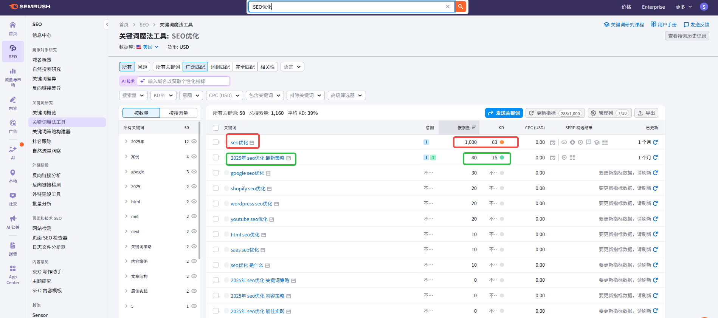Click the Semrush logo
Screen dimensions: 718x318
coord(30,7)
